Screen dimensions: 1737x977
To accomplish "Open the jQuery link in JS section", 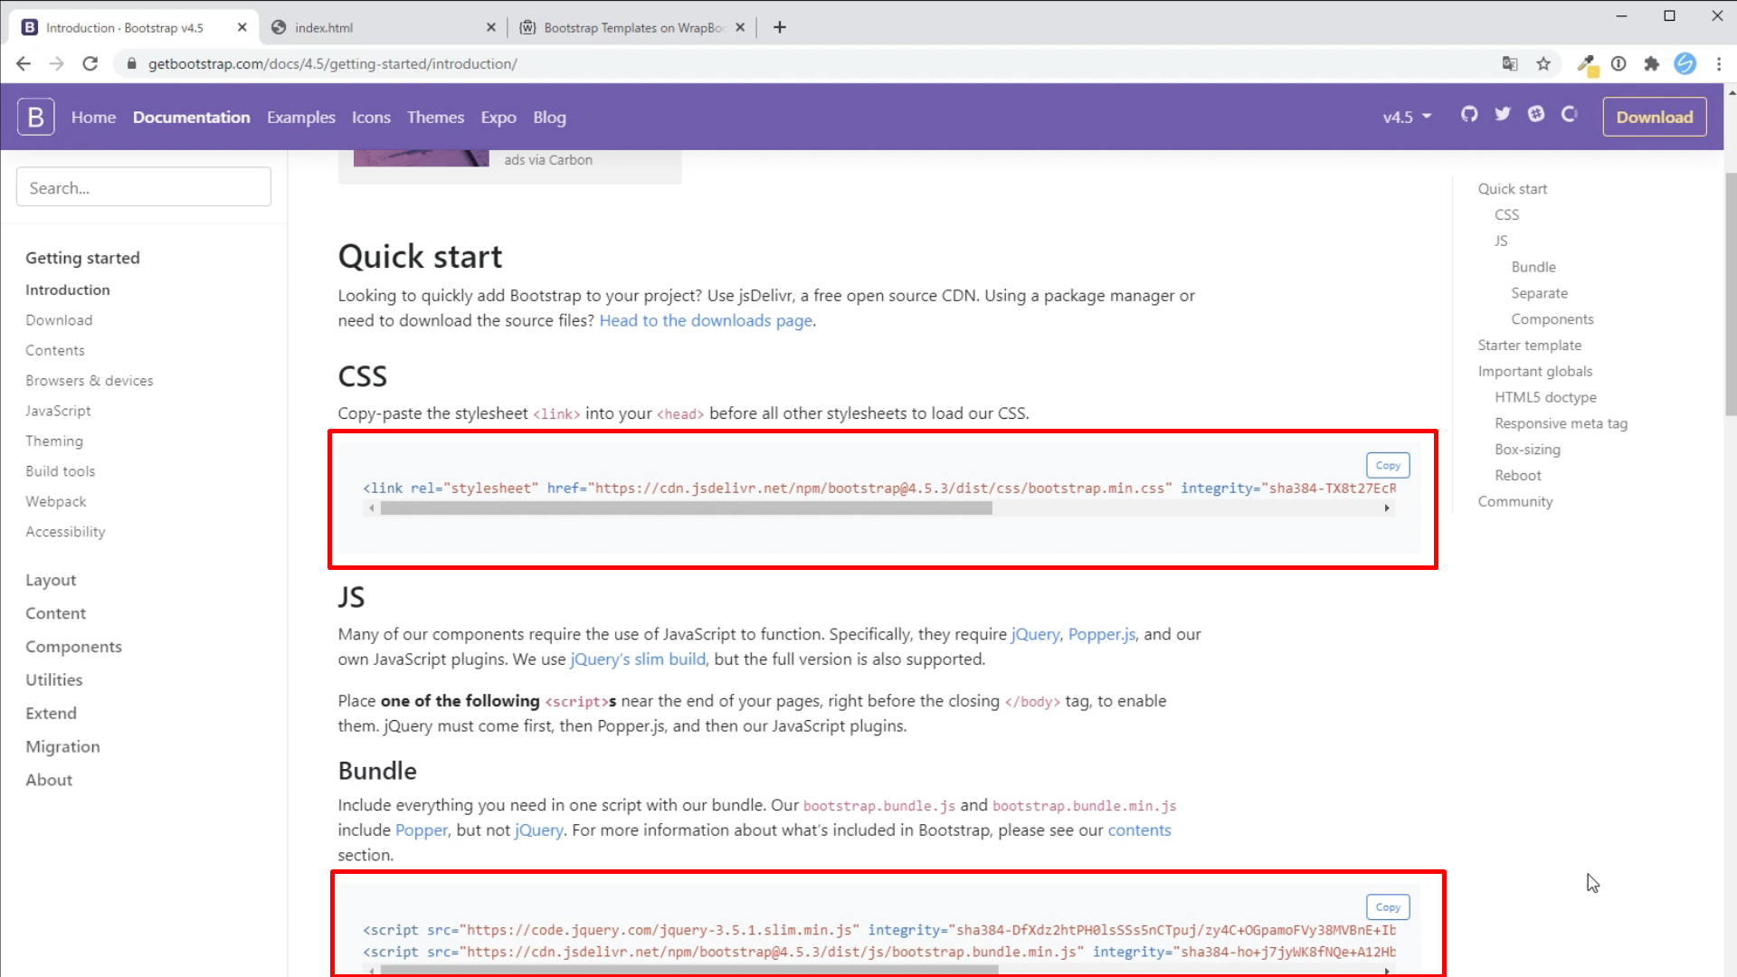I will (x=1035, y=634).
